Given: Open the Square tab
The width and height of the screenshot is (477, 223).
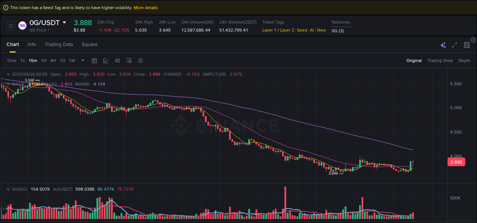Looking at the screenshot, I should coord(89,45).
